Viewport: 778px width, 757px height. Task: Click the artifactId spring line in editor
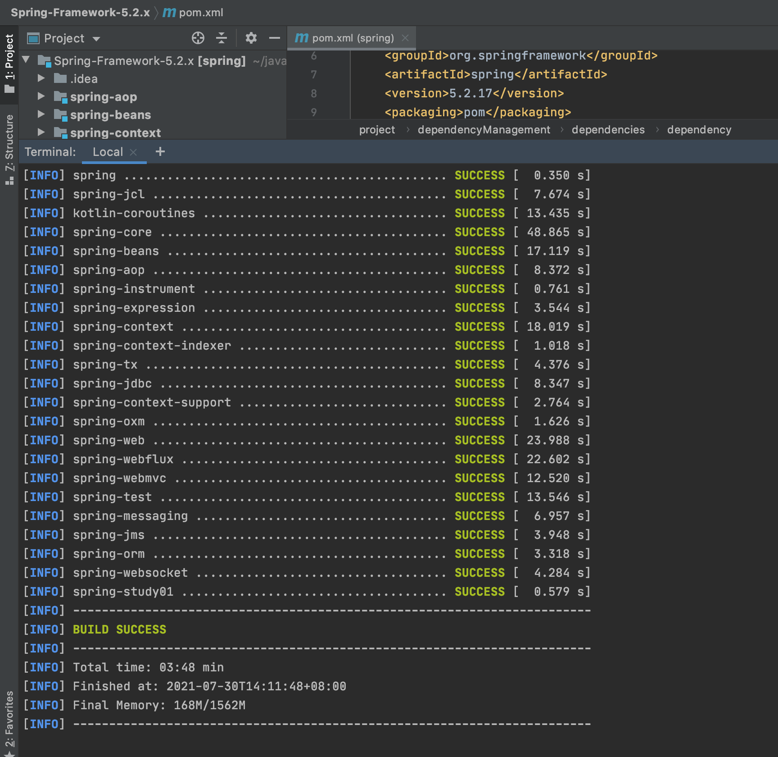pyautogui.click(x=496, y=74)
